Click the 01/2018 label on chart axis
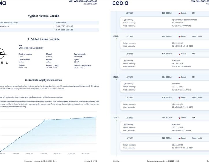209x162 pixels. point(43,154)
